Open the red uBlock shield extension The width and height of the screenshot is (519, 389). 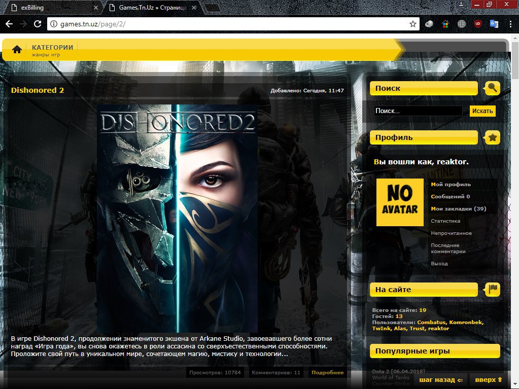[477, 24]
